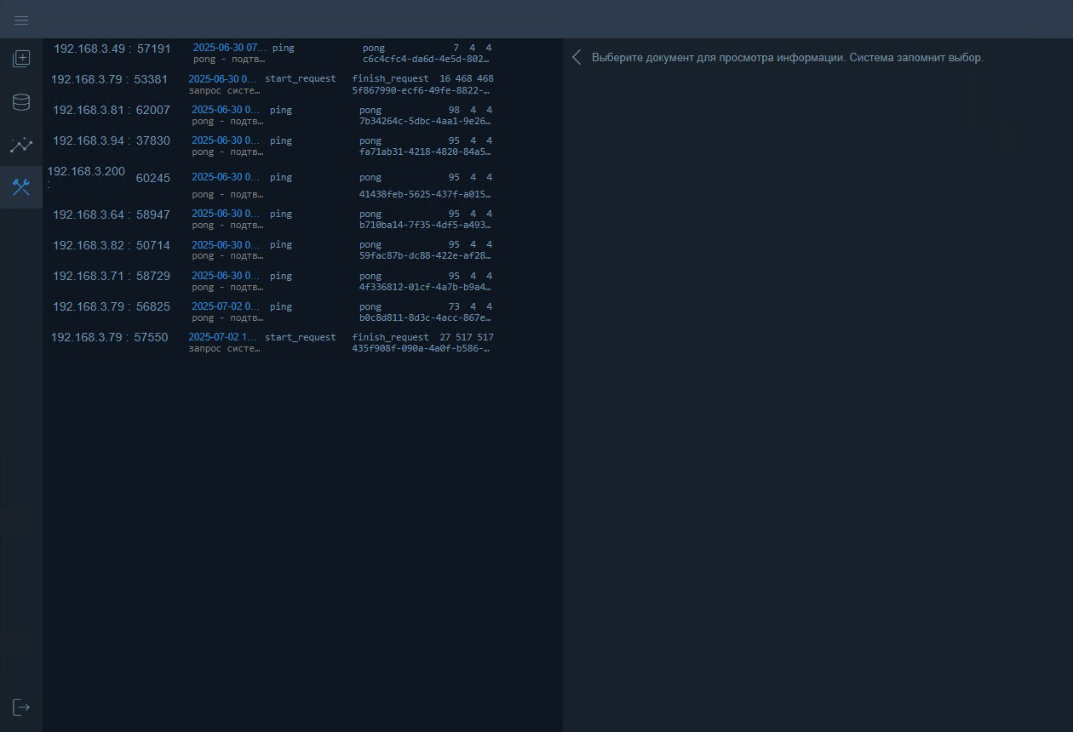Click date link in 192.168.3.81 row
The height and width of the screenshot is (732, 1073).
point(226,110)
